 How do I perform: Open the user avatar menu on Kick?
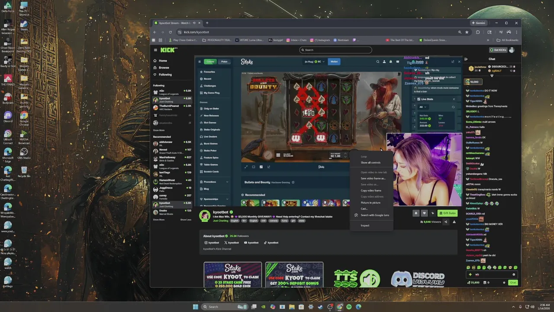tap(512, 50)
